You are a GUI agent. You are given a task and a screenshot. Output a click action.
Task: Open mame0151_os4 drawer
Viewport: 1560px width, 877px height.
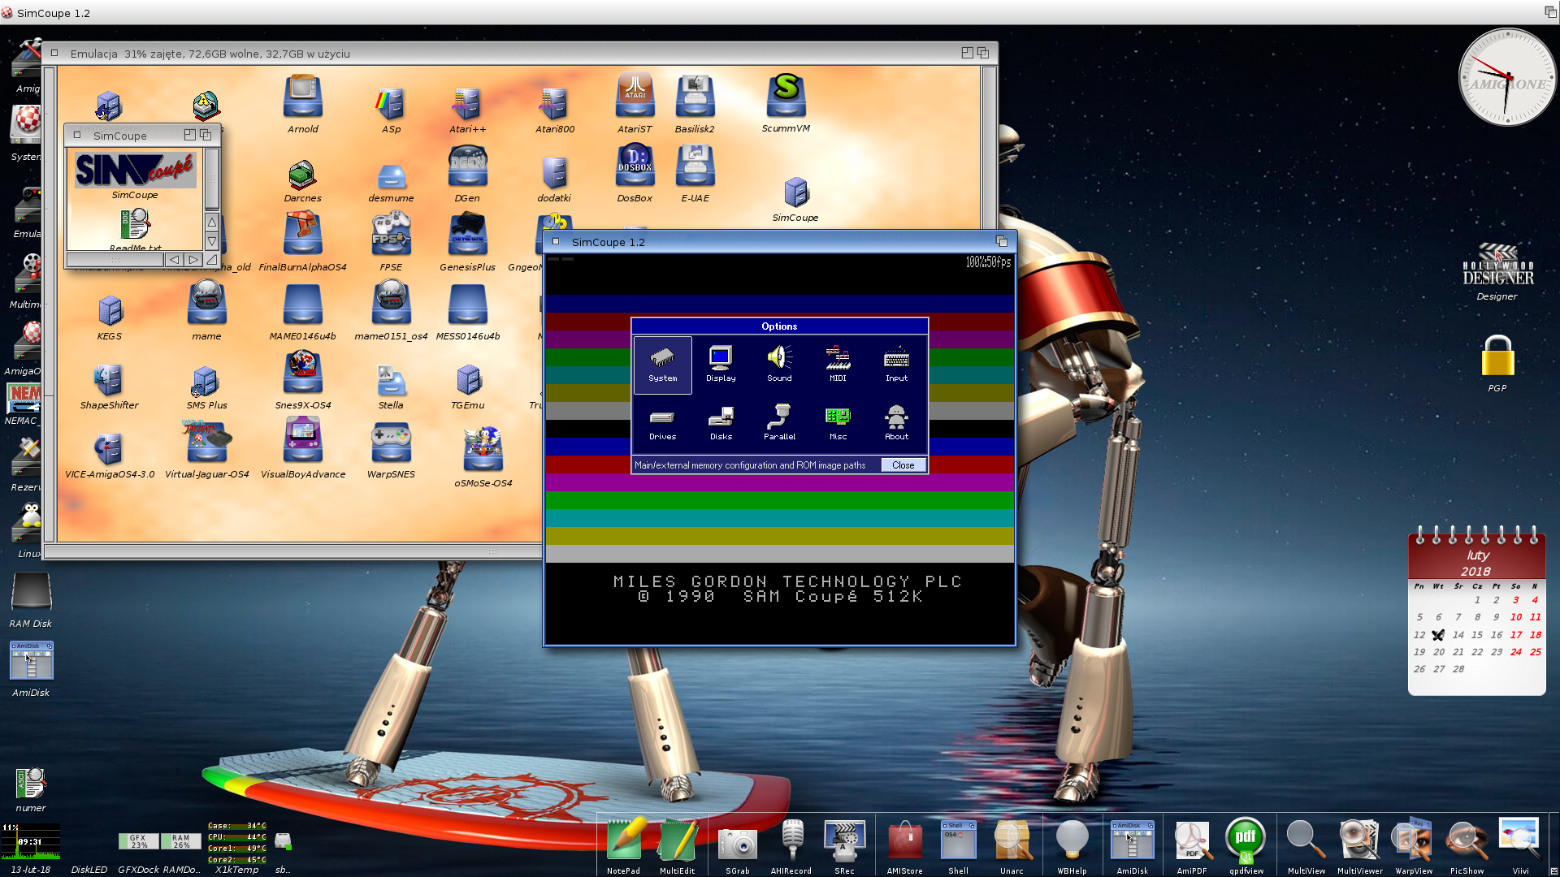click(391, 310)
